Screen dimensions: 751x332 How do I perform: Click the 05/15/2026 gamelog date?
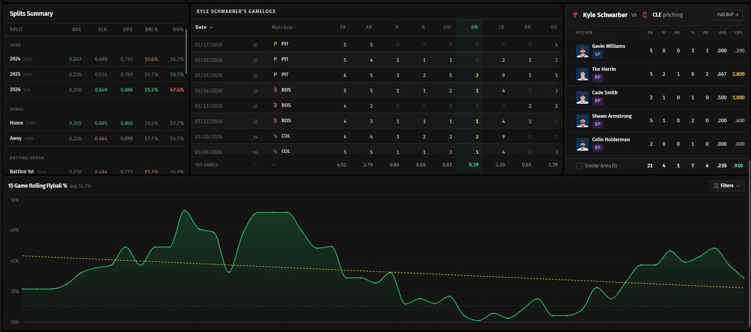207,75
